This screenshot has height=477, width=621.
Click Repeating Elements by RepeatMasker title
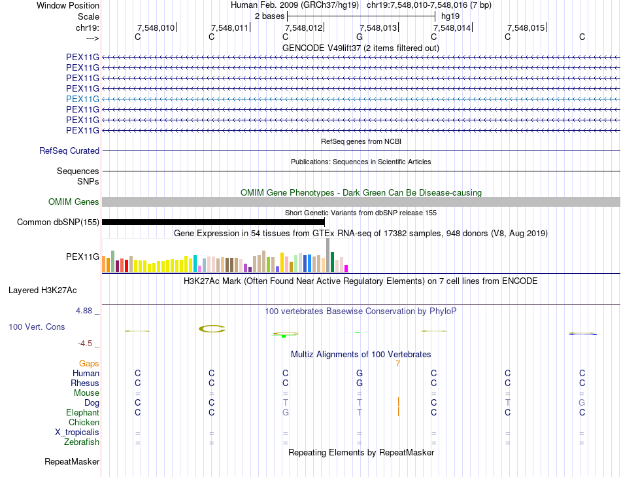pyautogui.click(x=361, y=452)
